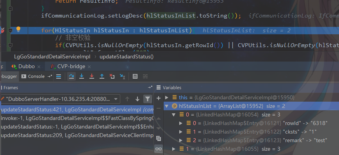339x155 pixels.
Task: Click fold marker near the closing brace
Action: (x=10, y=9)
